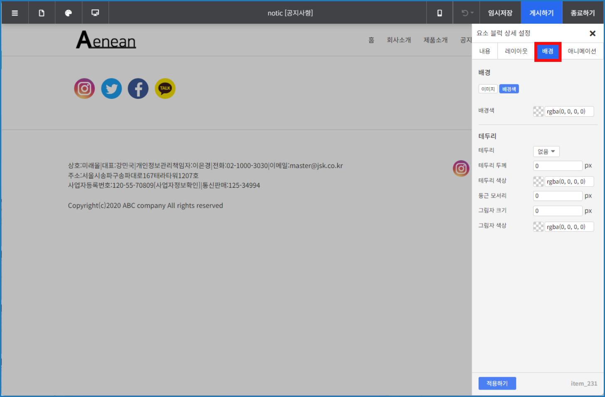Screen dimensions: 605x397
Task: Click the Instagram social icon
Action: [84, 88]
